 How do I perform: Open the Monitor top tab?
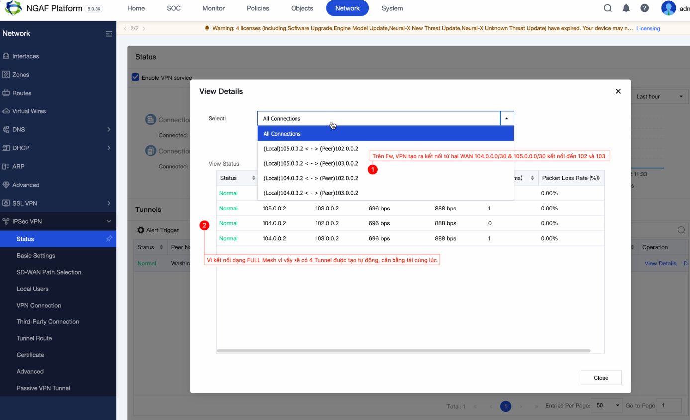pyautogui.click(x=213, y=8)
